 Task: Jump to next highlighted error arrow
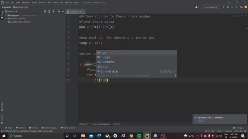(x=246, y=16)
